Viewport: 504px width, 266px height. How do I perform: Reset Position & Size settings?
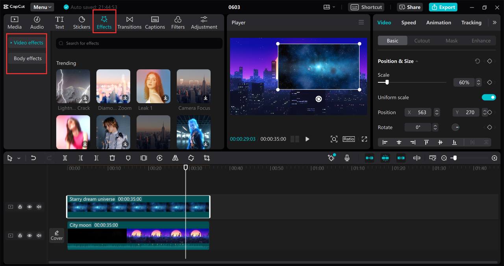(x=477, y=61)
